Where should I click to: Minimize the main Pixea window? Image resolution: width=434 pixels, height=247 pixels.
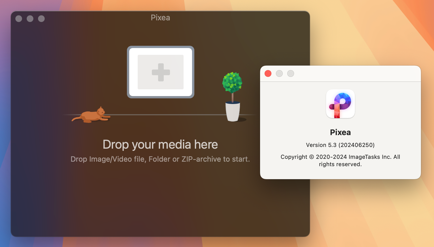point(30,19)
